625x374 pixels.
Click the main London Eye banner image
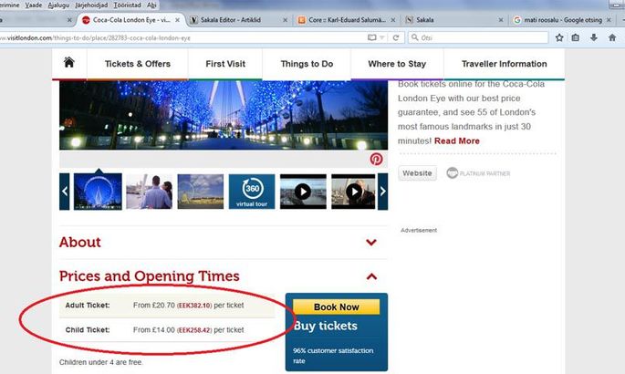tap(224, 115)
